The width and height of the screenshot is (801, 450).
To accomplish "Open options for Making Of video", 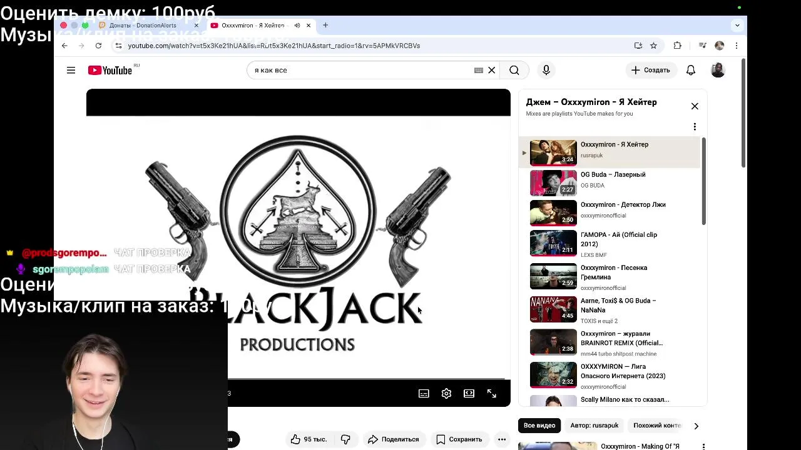I will 703,446.
